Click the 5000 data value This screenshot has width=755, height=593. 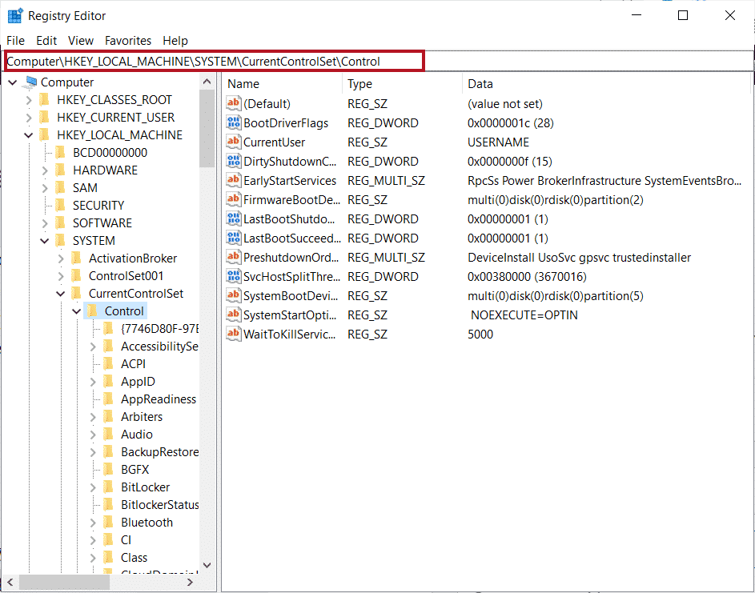pos(480,335)
